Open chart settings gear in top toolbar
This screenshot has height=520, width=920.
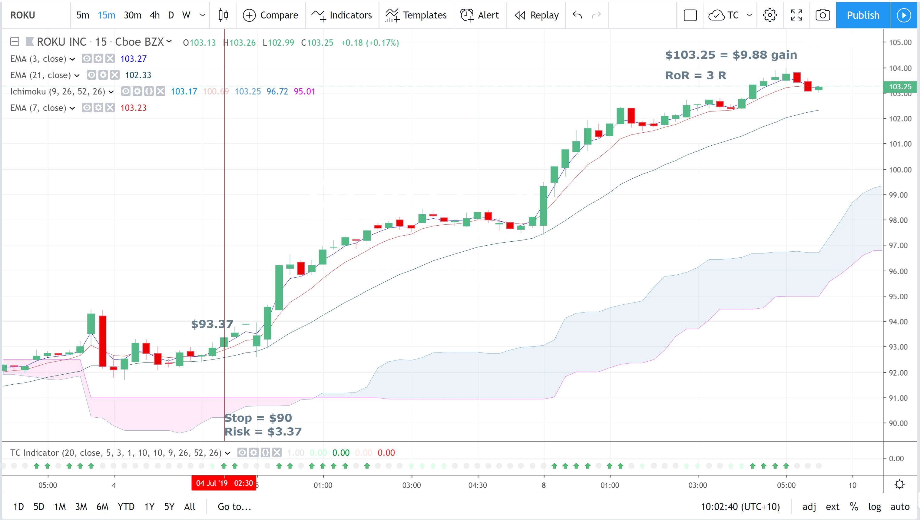769,15
